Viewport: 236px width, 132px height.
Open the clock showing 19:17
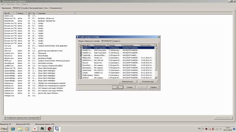pyautogui.click(x=228, y=129)
